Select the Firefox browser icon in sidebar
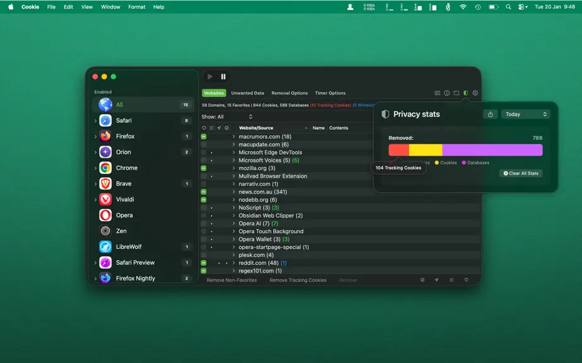 point(105,136)
